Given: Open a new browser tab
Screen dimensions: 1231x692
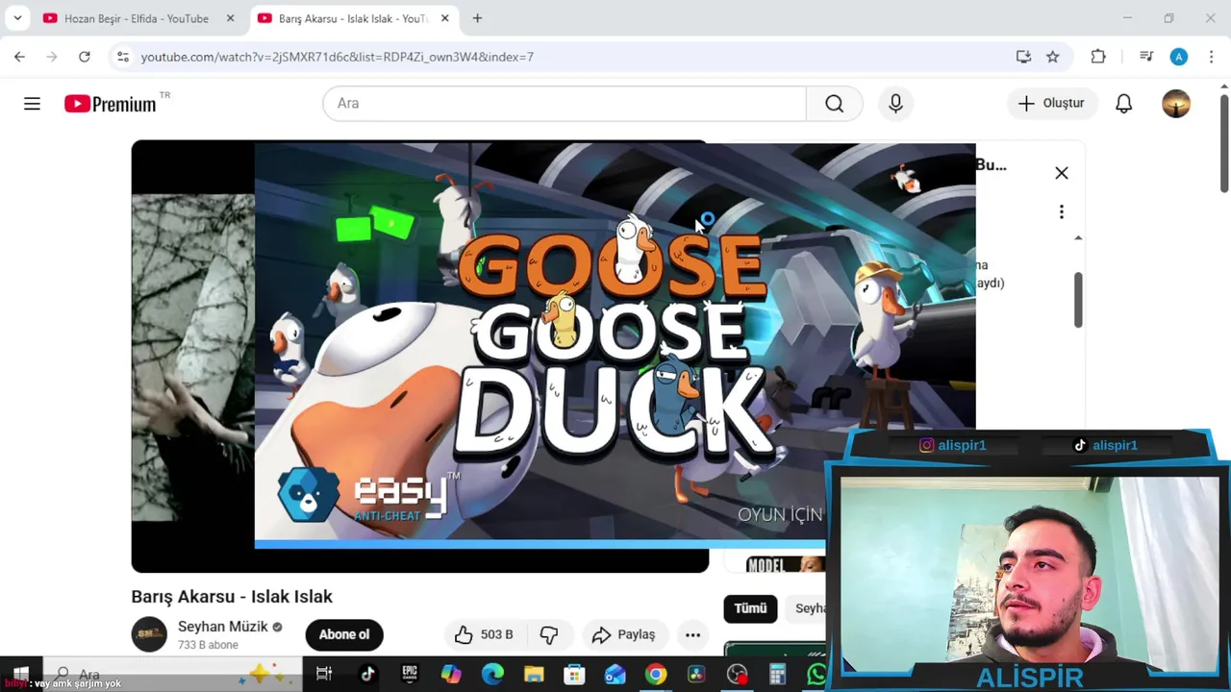Looking at the screenshot, I should [x=477, y=18].
